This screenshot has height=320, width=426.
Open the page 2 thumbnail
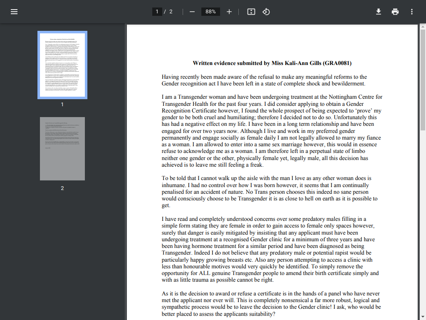click(x=62, y=149)
